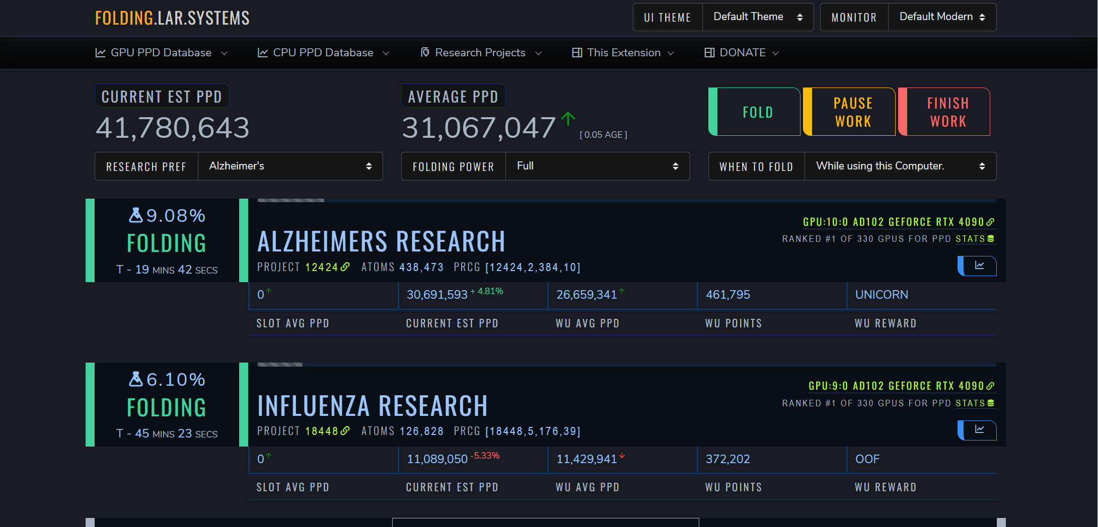Viewport: 1098px width, 527px height.
Task: Click the green up arrow by Average PPD
Action: pos(568,119)
